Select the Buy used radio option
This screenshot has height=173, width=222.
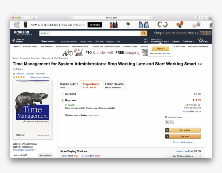pos(63,94)
